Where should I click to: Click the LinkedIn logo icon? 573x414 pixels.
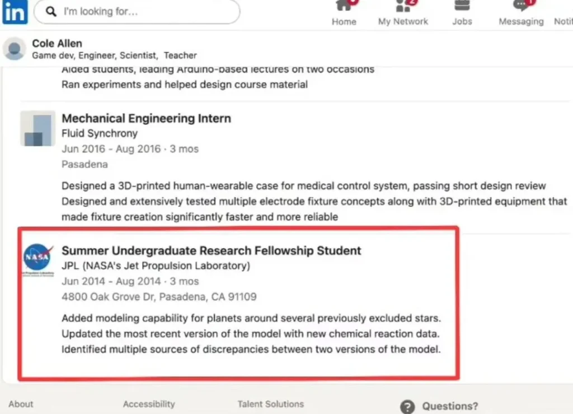tap(15, 11)
